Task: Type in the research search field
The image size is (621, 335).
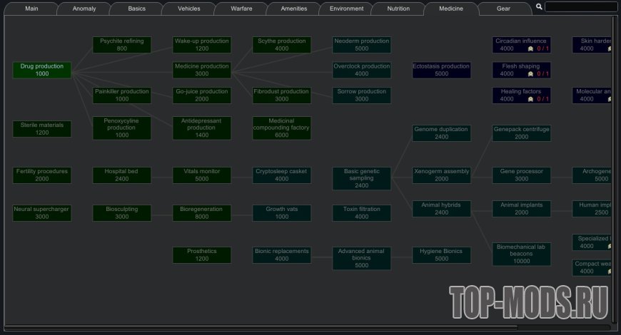Action: coord(581,6)
